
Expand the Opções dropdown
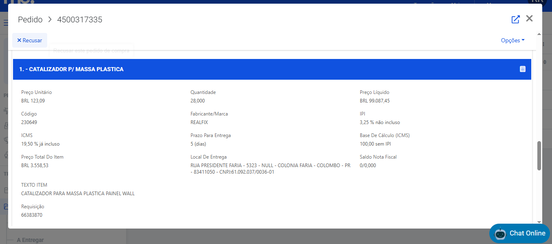[513, 40]
